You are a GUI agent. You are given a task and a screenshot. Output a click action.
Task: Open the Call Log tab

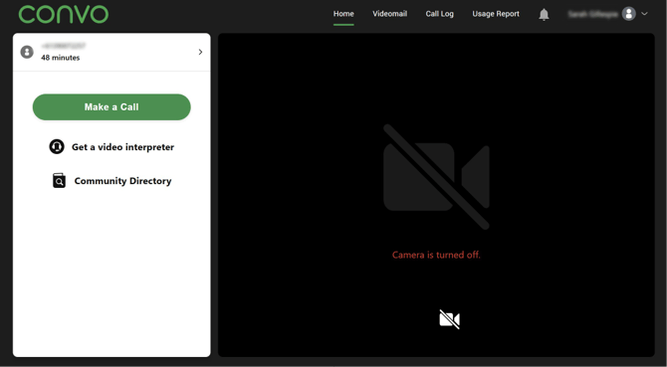click(439, 14)
